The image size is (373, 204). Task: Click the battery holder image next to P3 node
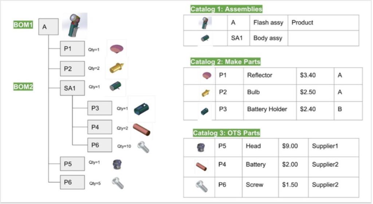click(141, 109)
